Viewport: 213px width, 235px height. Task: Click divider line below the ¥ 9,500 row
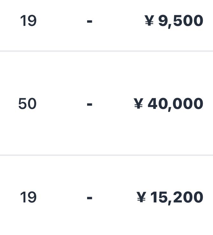point(106,51)
